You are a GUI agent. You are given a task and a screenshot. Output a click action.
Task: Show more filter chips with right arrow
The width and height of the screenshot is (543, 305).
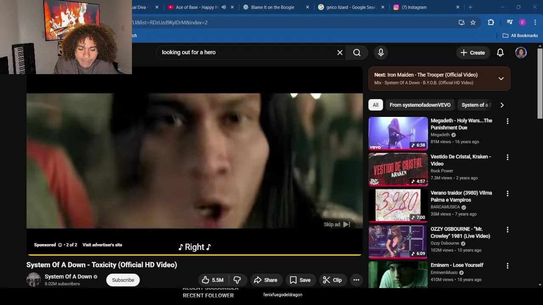click(x=502, y=105)
